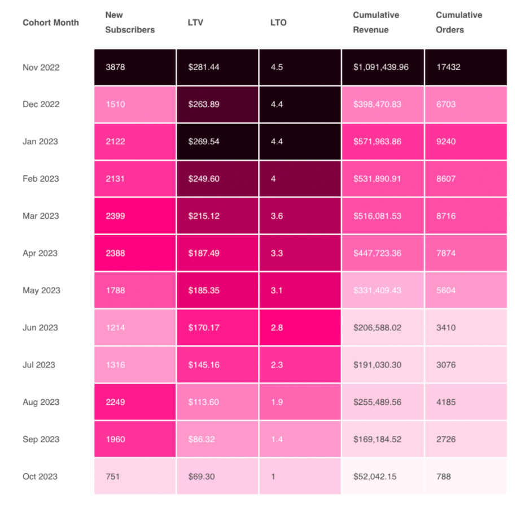Click the $1,091,439.96 cumulative revenue cell
The image size is (525, 512).
(383, 67)
